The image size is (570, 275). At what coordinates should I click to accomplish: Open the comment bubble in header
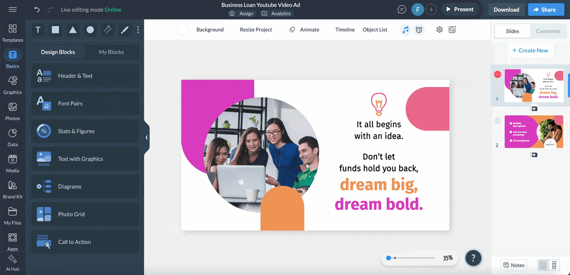pos(402,9)
